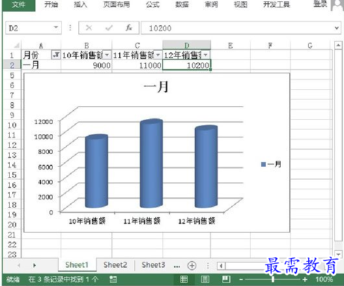
Task: Open the 公式 (Formulas) tab
Action: point(152,5)
